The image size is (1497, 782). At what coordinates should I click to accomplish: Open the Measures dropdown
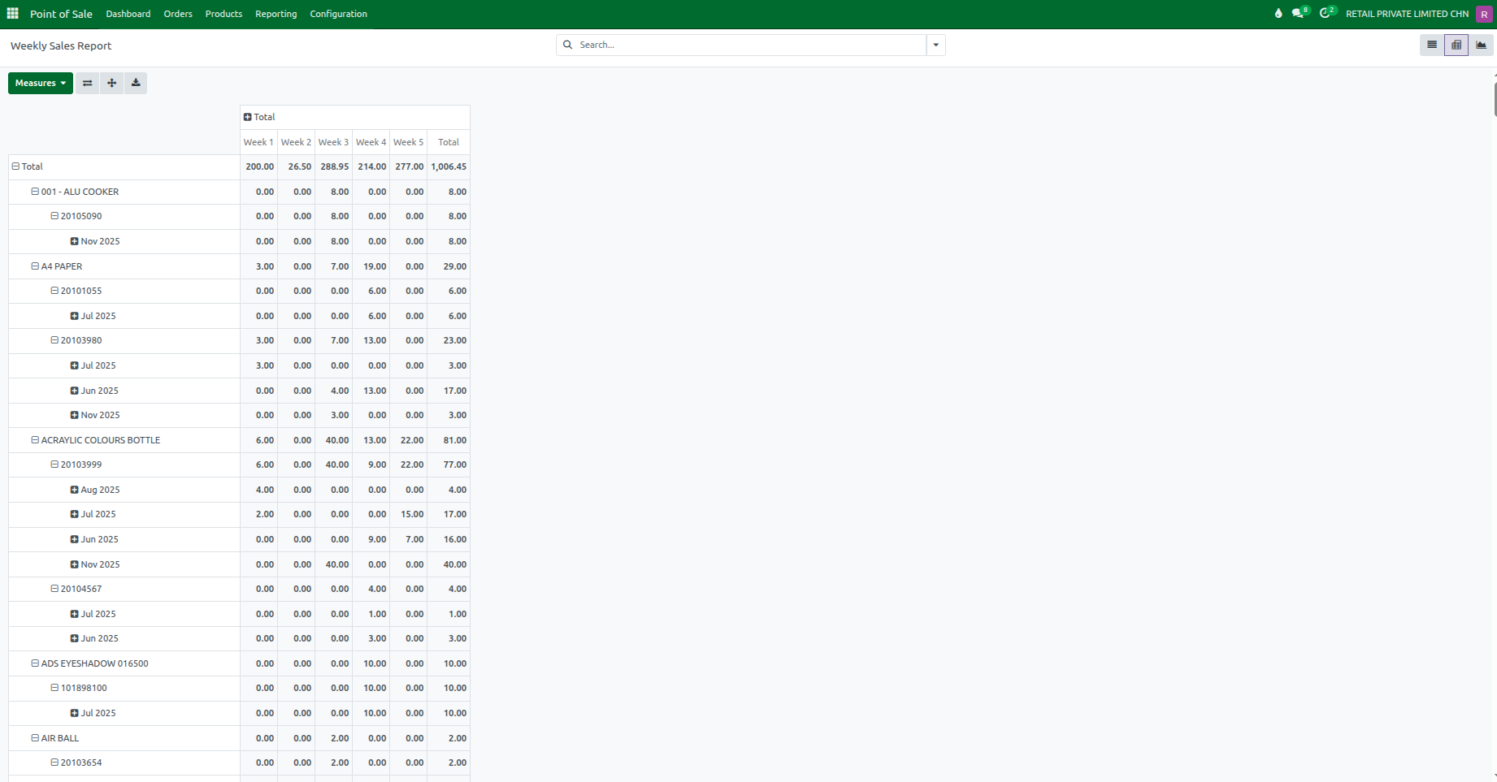tap(40, 83)
